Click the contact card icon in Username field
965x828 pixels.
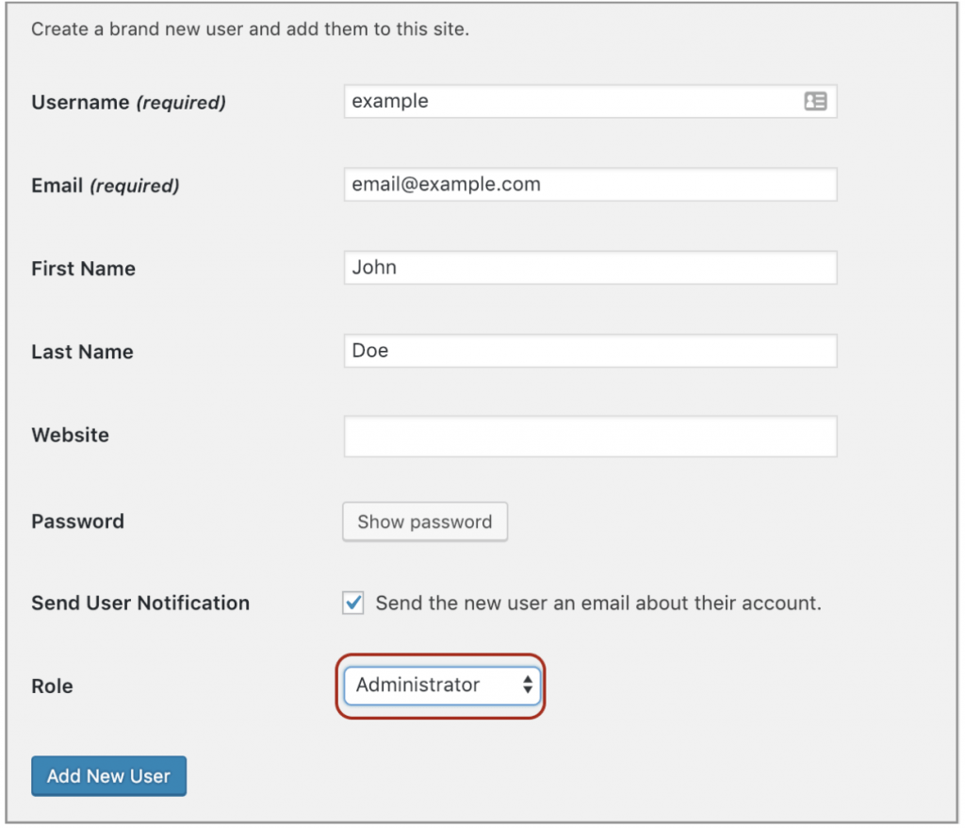pyautogui.click(x=818, y=101)
